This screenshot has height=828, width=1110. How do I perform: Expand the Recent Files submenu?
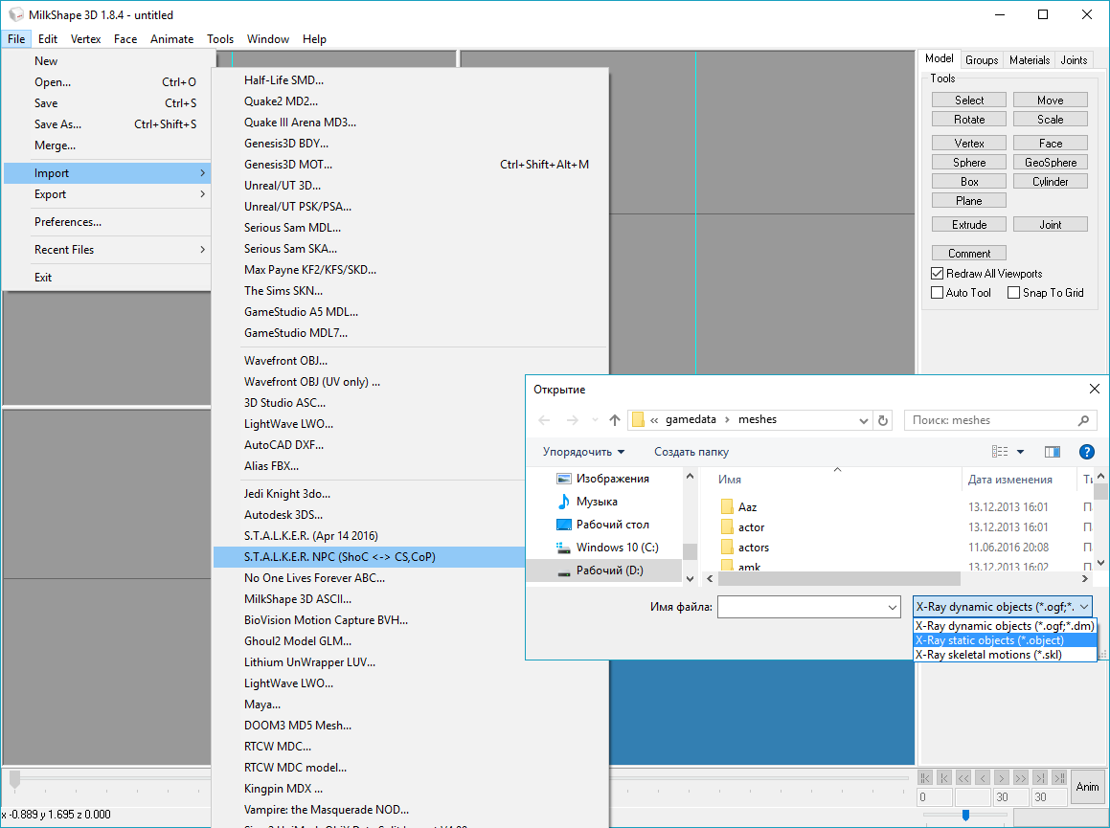[107, 250]
